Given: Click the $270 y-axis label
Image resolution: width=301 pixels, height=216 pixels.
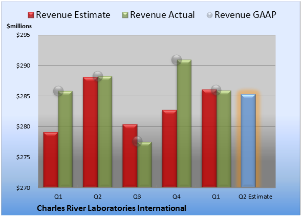Looking at the screenshot, I should [23, 187].
